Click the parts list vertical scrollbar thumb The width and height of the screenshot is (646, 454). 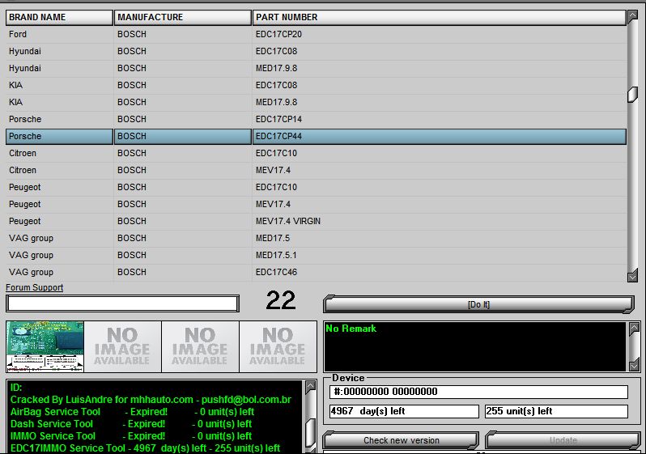point(632,94)
